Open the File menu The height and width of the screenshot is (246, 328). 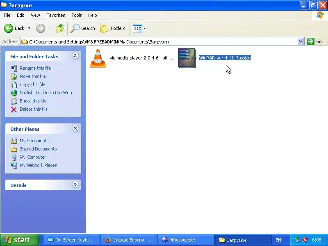tap(7, 15)
